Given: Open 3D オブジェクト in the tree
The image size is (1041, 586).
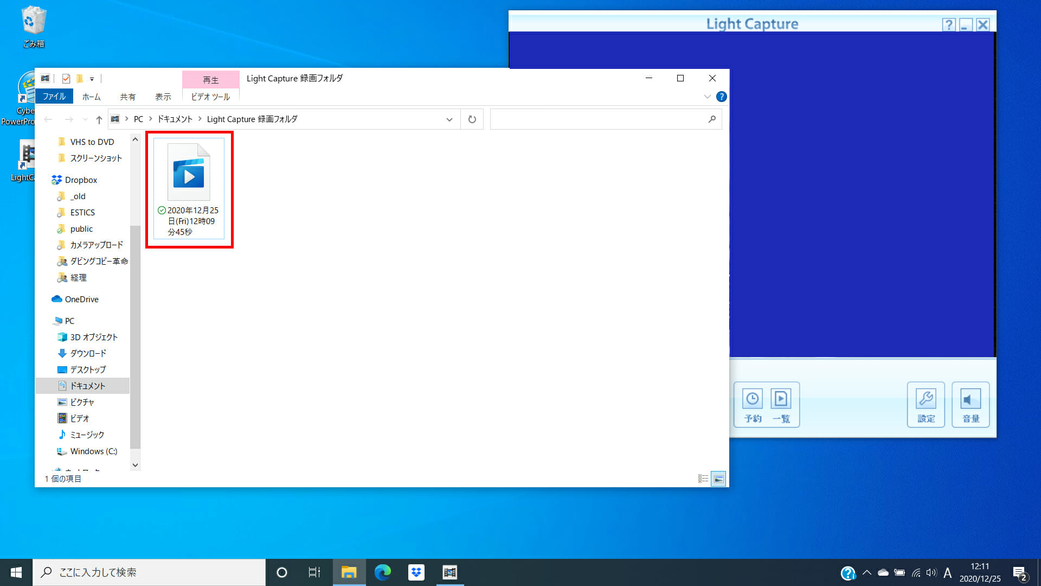Looking at the screenshot, I should point(88,337).
